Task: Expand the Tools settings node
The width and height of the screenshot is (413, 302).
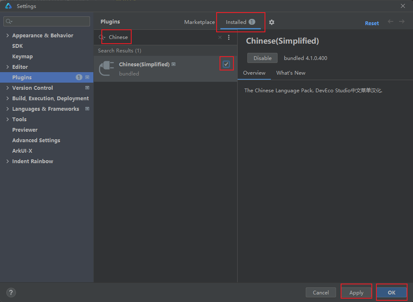Action: coord(8,119)
